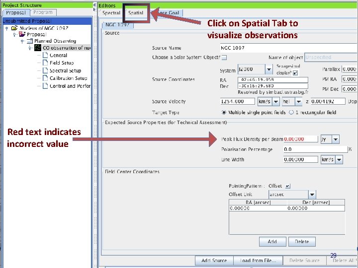The image size is (358, 268).
Task: Select Calibration Setup in the project tree
Action: click(68, 78)
